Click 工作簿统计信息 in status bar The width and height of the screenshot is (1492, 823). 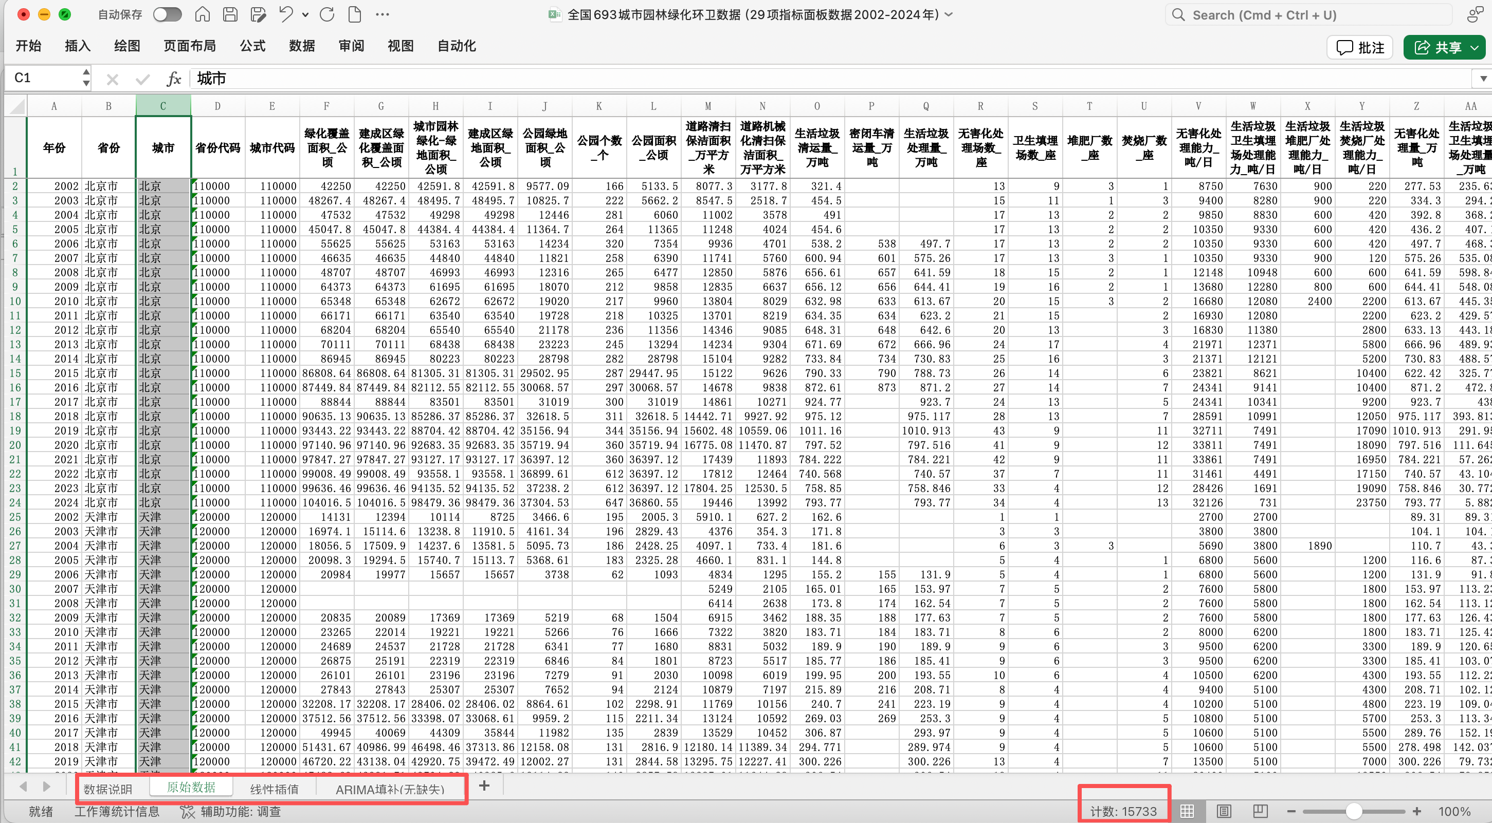(116, 811)
